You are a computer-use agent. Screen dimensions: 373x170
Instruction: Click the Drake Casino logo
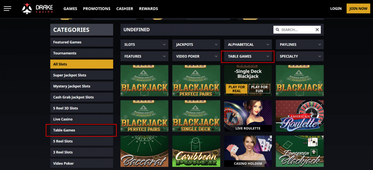[37, 9]
